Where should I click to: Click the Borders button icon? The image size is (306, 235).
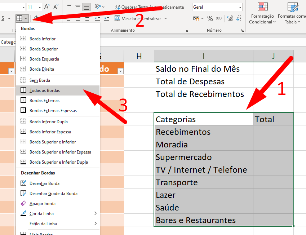(19, 18)
